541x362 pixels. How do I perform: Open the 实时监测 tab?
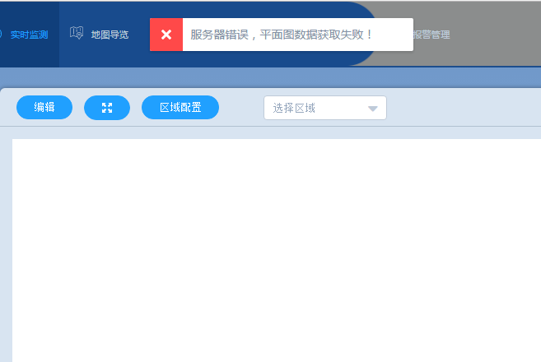click(29, 35)
